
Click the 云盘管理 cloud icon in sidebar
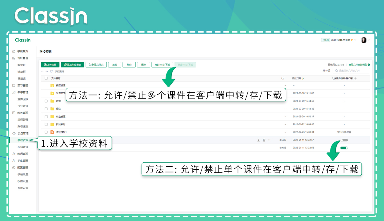pos(14,133)
